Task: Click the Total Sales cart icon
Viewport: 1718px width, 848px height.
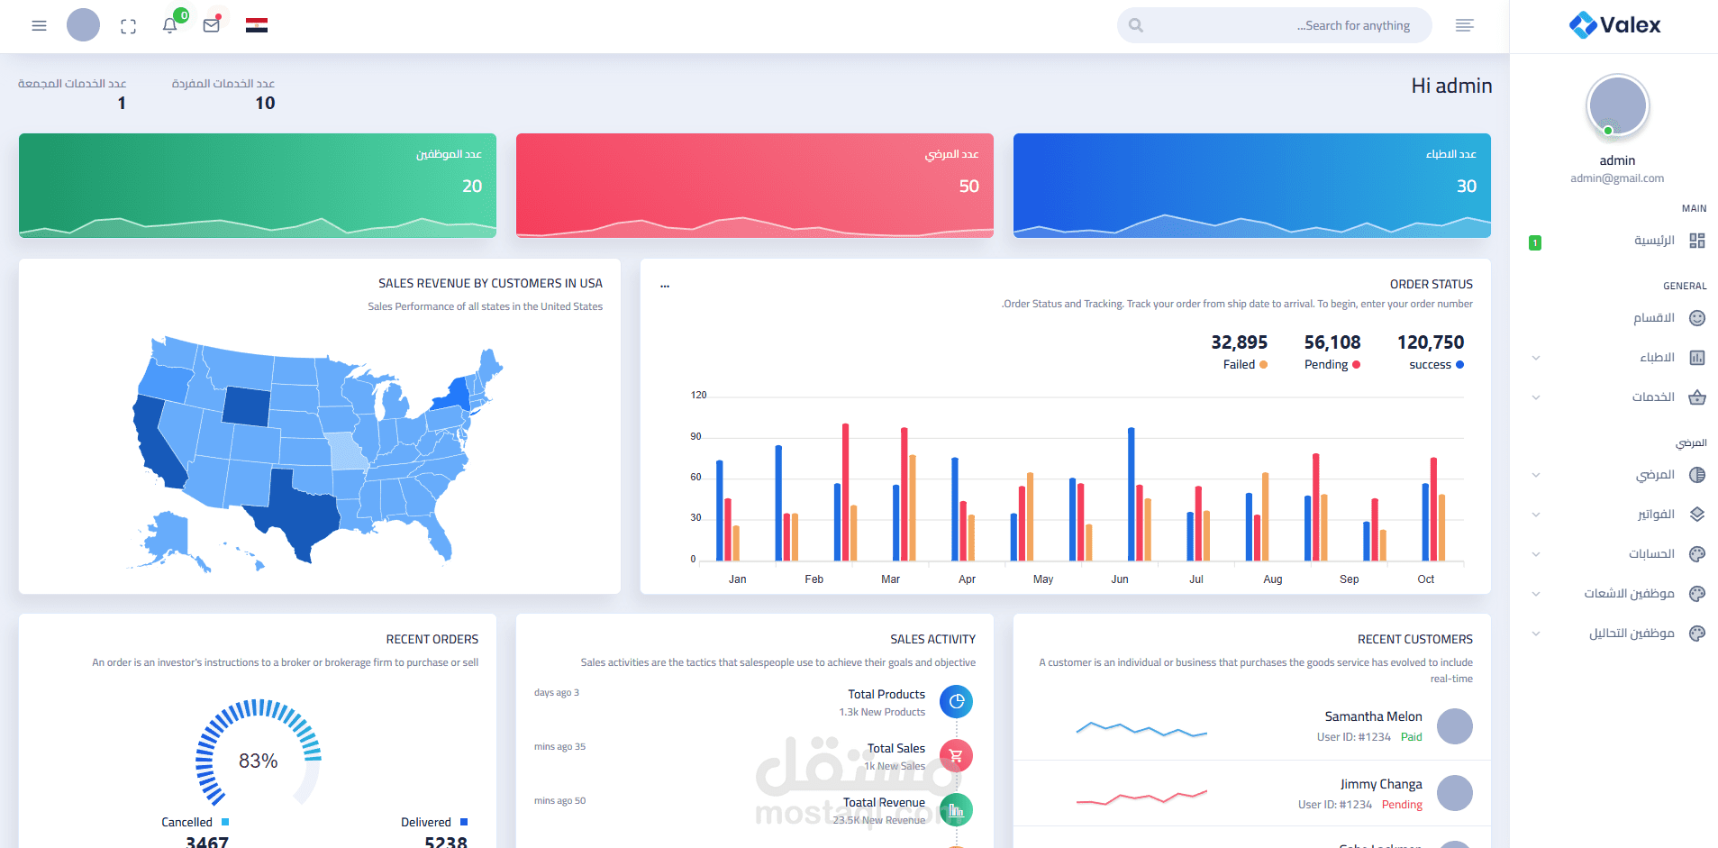Action: (956, 756)
